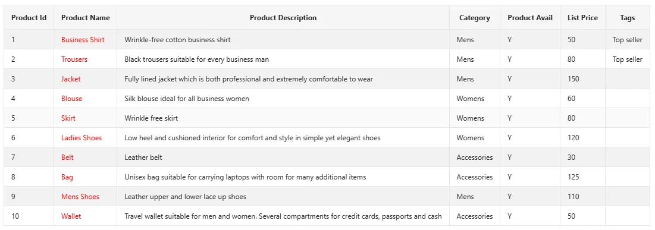655x230 pixels.
Task: Click the list price 150 cell
Action: pos(583,79)
